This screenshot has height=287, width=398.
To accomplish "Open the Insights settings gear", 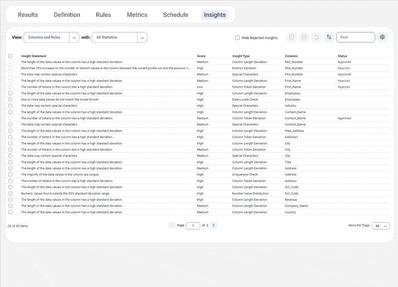I will click(x=382, y=37).
